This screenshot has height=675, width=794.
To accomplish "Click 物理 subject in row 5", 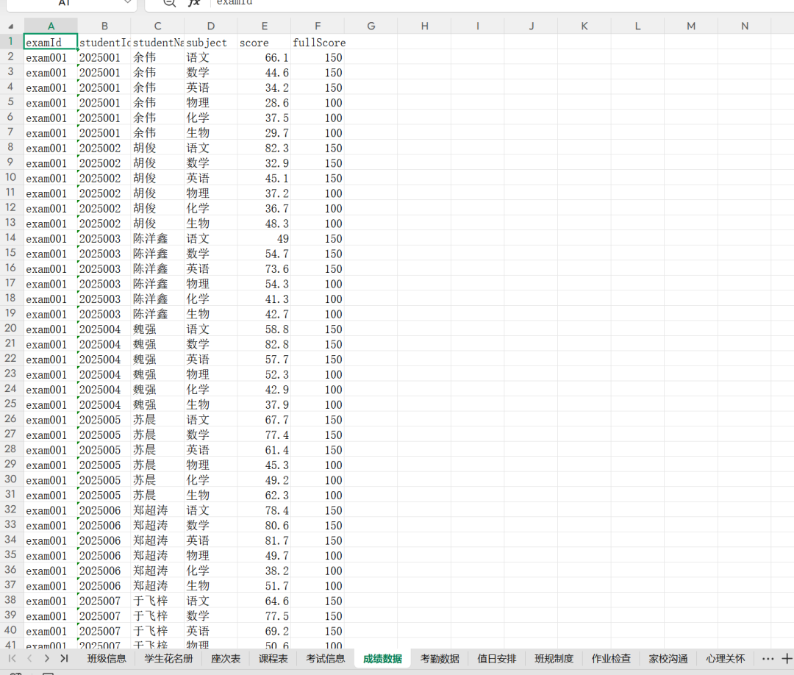I will click(211, 103).
